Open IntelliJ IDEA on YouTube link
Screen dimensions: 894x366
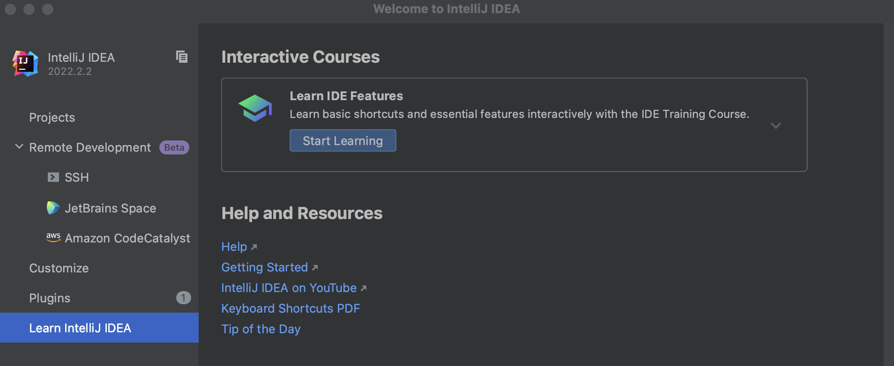[289, 288]
